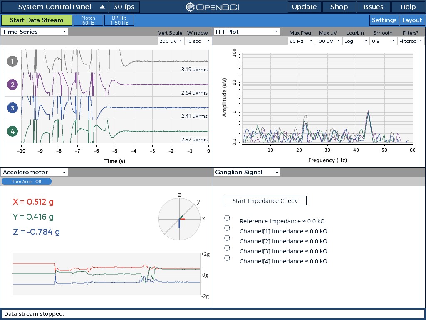Open the Help menu item
Screen dimensions: 426x320
[408, 7]
